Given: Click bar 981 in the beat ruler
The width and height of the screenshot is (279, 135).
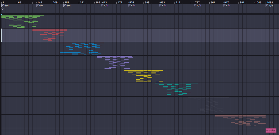Looking at the screenshot, I should coord(242,2).
